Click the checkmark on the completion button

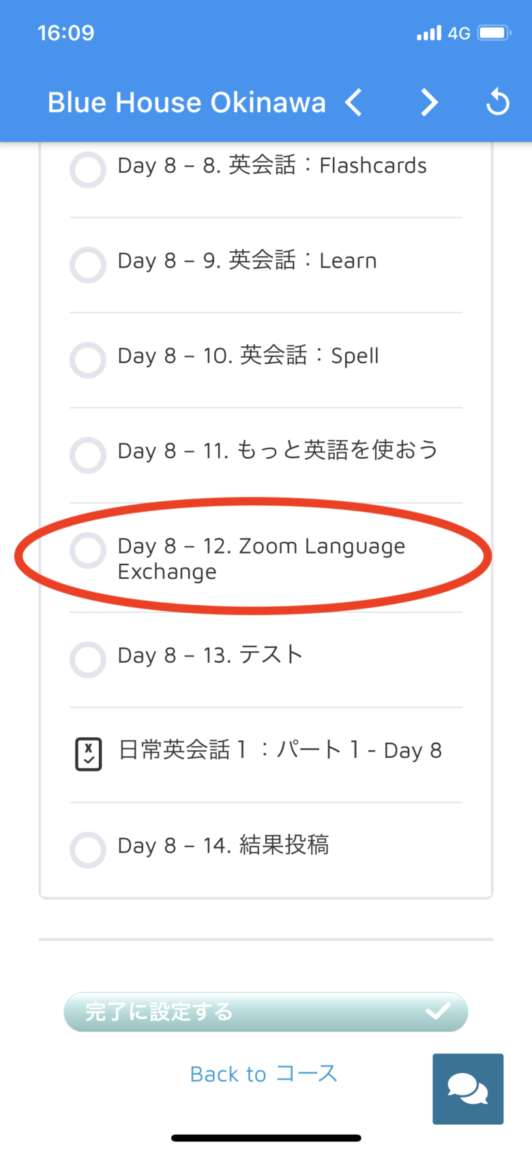click(x=438, y=1011)
